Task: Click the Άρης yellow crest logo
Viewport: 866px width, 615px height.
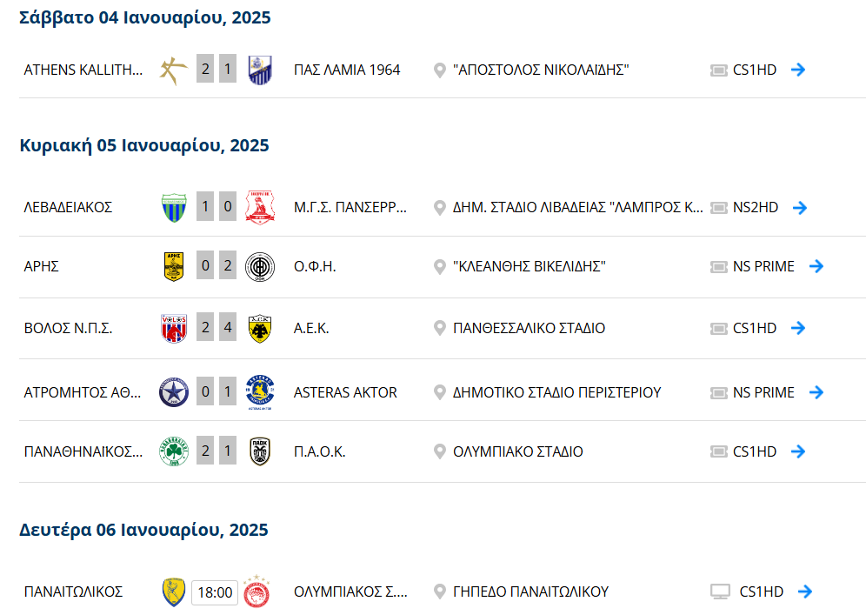Action: (174, 267)
